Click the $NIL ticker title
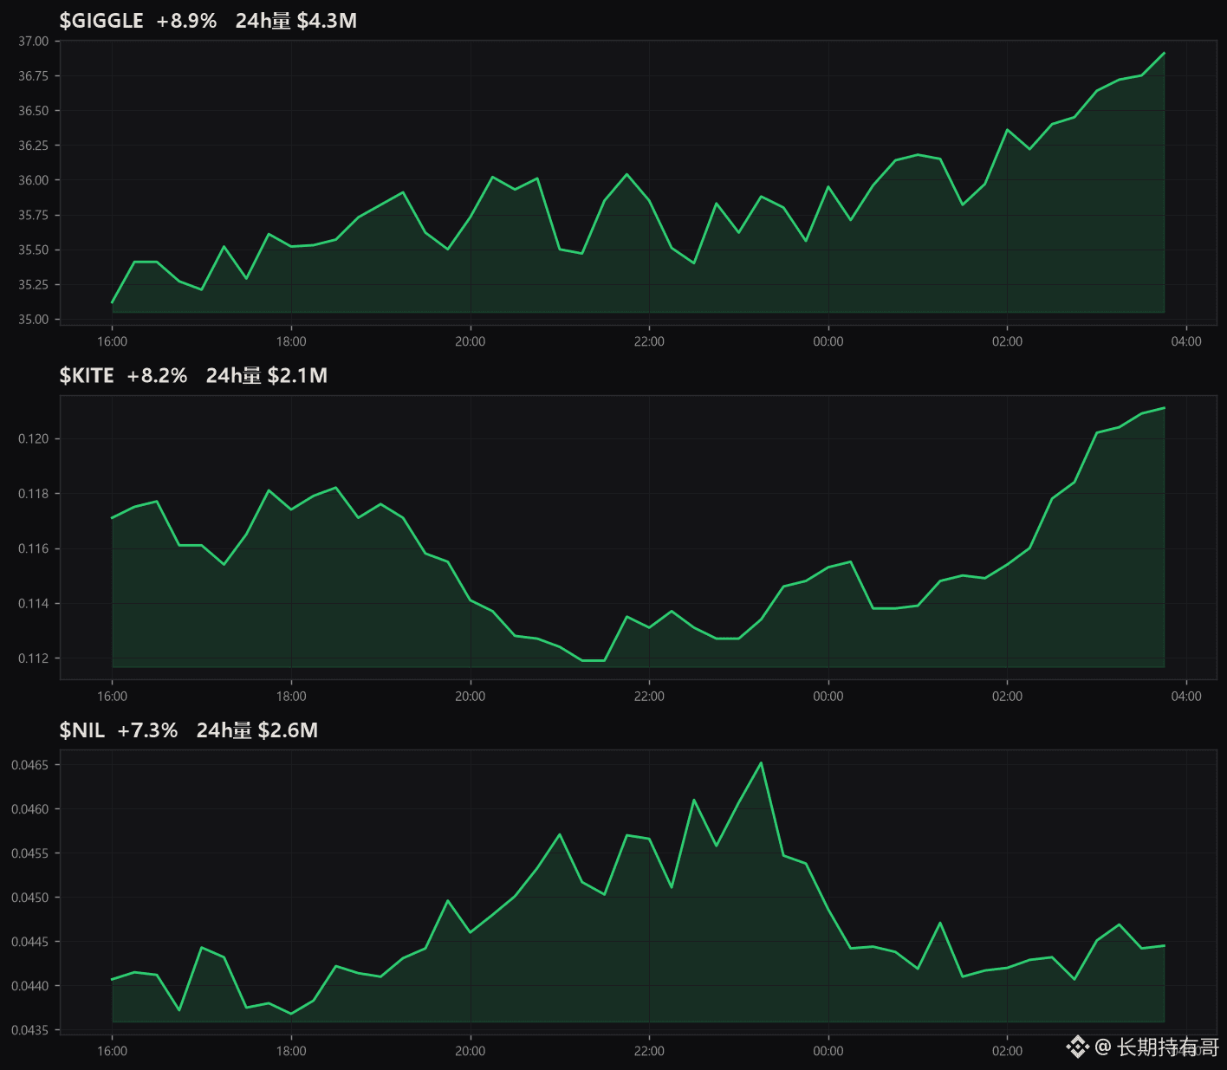 pyautogui.click(x=81, y=730)
